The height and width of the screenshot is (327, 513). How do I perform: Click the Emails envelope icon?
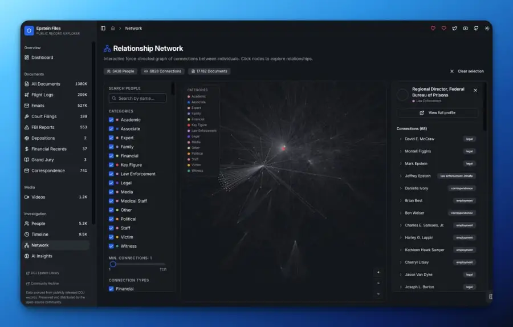(27, 106)
